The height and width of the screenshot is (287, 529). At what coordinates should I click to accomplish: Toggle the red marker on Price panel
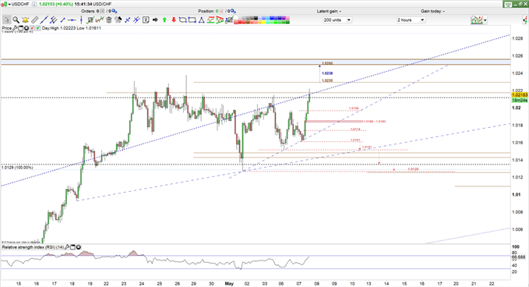[x=32, y=28]
